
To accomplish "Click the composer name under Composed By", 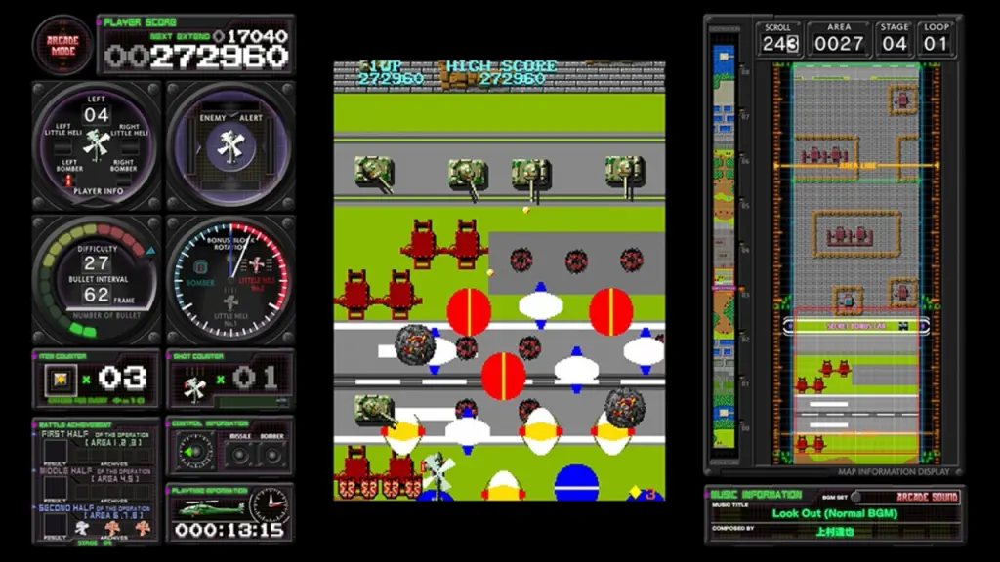I will (835, 532).
